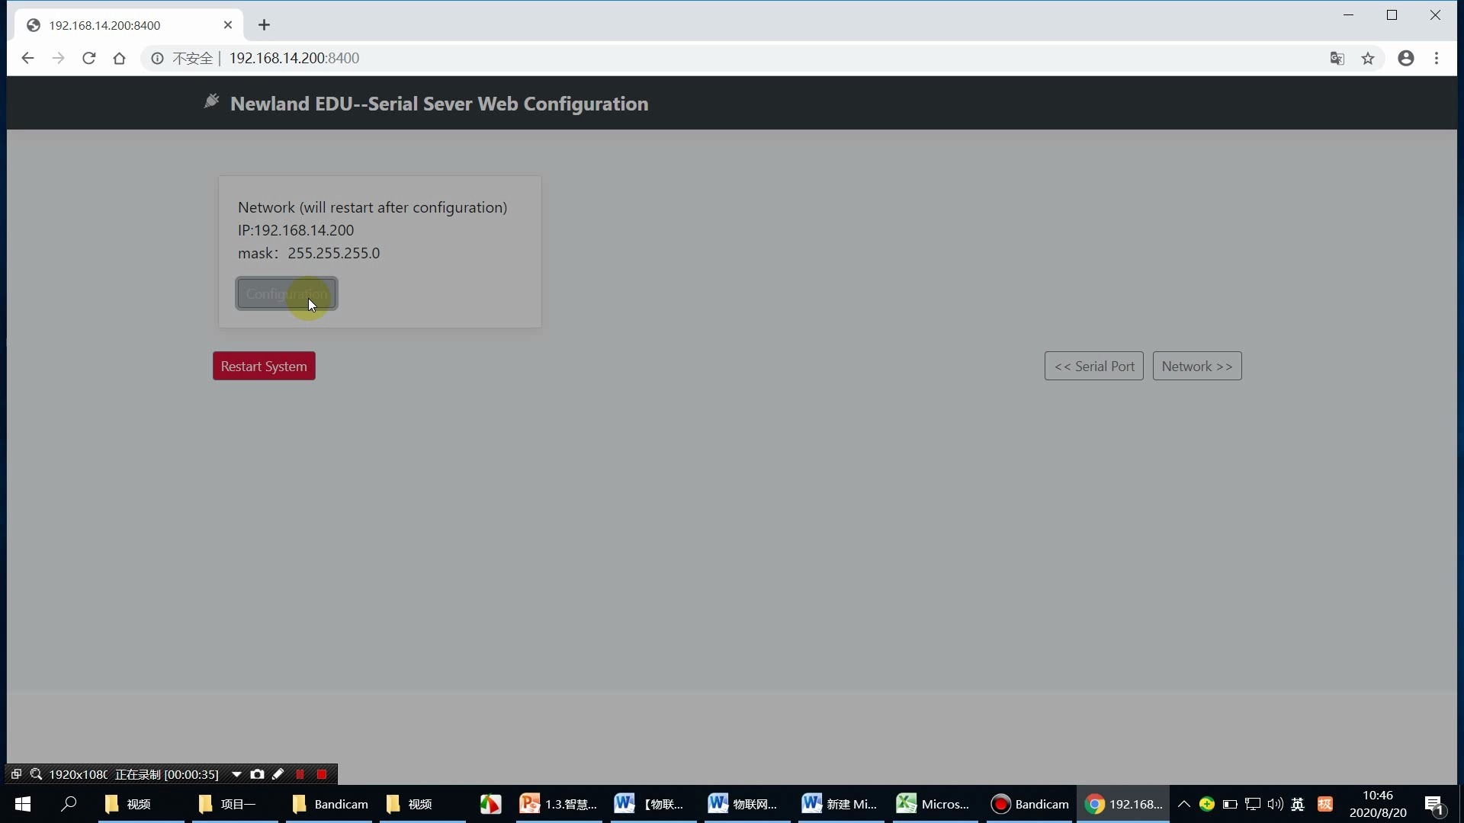Open Windows taskbar search
Screen dimensions: 1464x823
point(69,804)
